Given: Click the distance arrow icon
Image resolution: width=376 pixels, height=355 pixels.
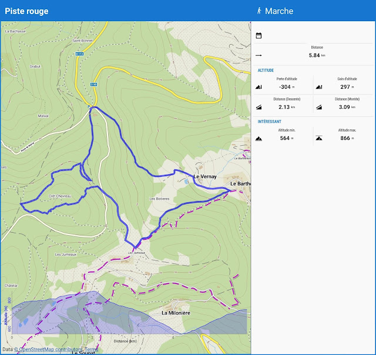Looking at the screenshot, I should 258,55.
